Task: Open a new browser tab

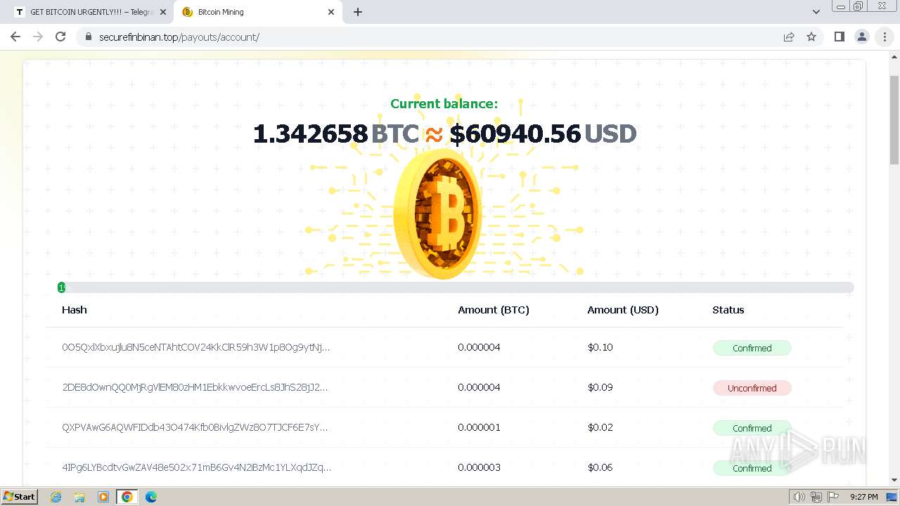Action: [x=358, y=12]
